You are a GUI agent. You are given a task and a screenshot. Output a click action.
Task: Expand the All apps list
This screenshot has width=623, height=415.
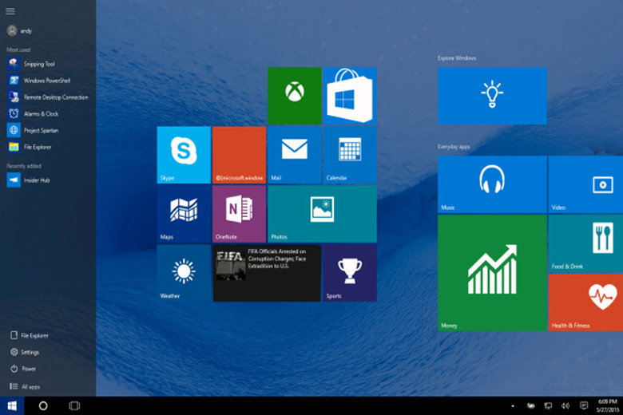click(24, 386)
